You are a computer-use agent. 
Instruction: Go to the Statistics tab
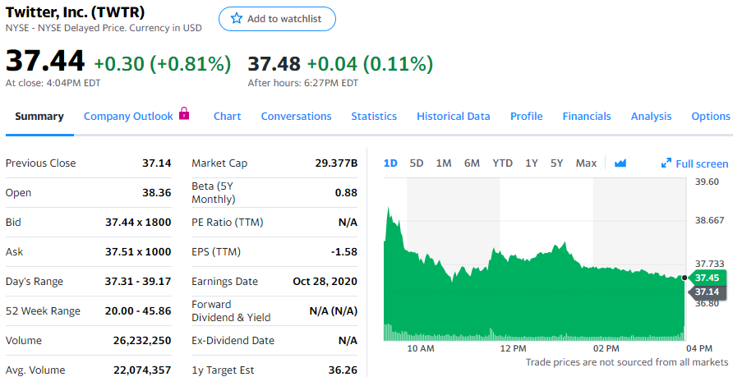tap(374, 117)
